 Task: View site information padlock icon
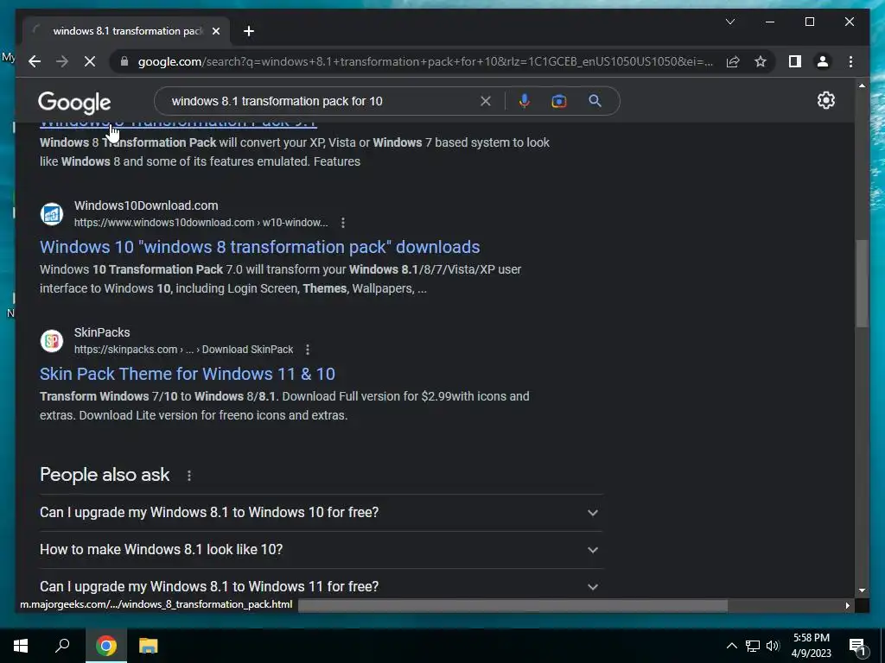[x=124, y=61]
